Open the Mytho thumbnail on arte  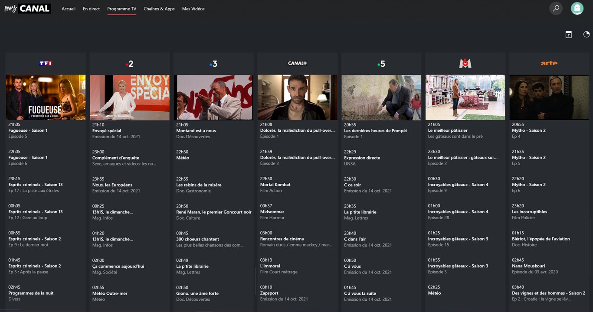pyautogui.click(x=549, y=97)
